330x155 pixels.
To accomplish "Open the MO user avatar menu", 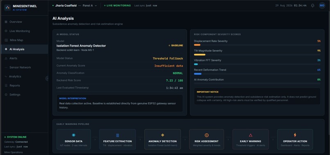I will 322,6.
